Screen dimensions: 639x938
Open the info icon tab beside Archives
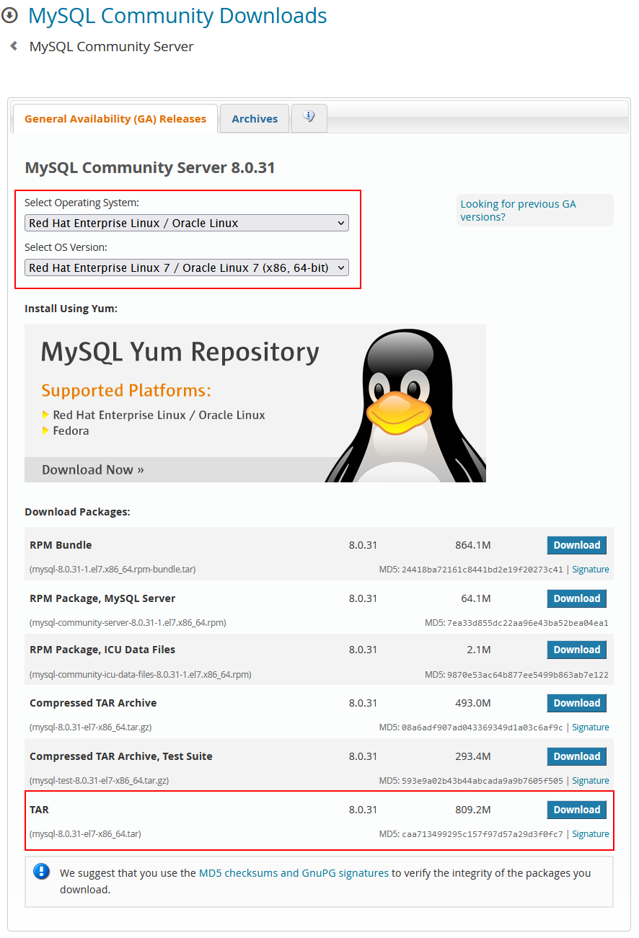(x=309, y=118)
